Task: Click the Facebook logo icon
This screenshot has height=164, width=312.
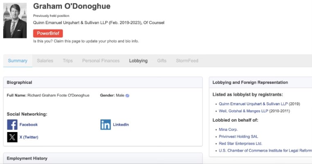Action: [12, 125]
